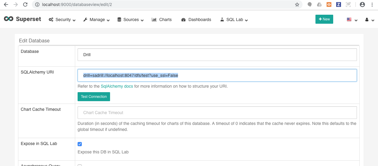The image size is (378, 166).
Task: Open the language flag dropdown
Action: (x=352, y=20)
